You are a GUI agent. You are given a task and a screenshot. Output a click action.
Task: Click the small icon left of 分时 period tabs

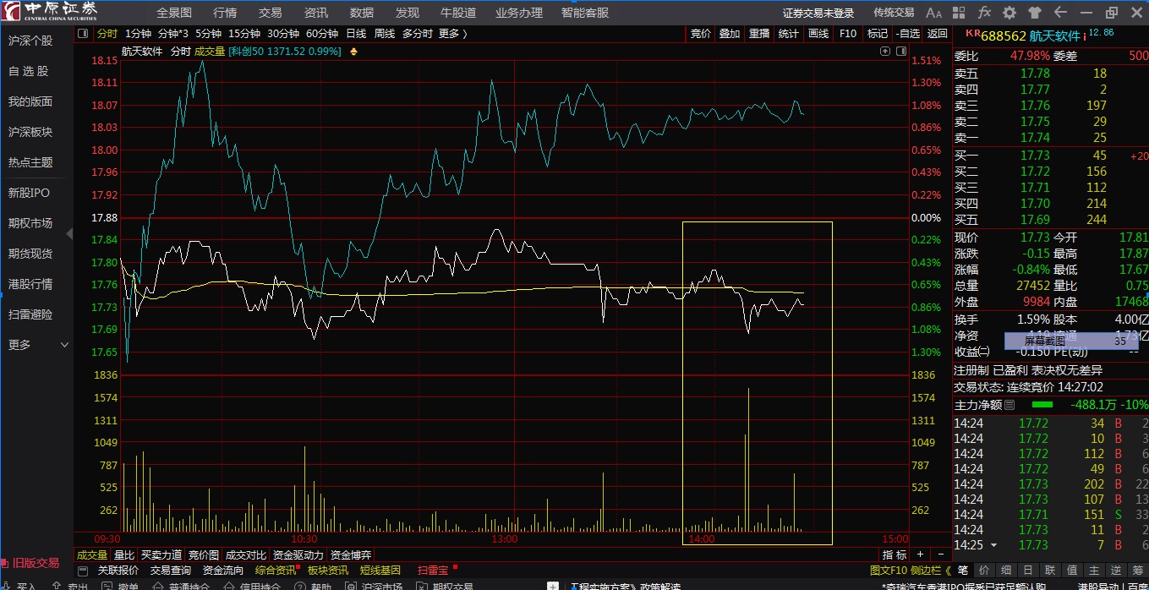click(x=83, y=34)
